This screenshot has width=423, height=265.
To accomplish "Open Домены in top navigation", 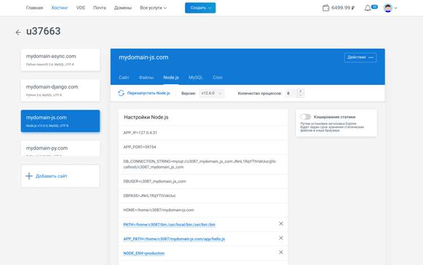I will 123,8.
